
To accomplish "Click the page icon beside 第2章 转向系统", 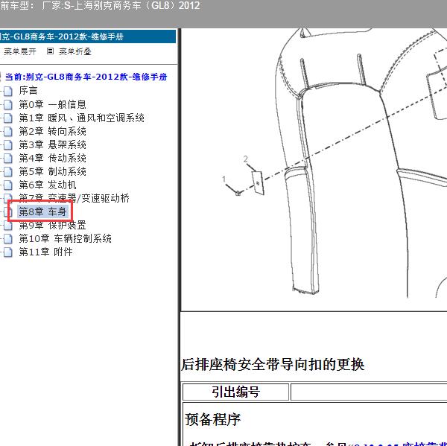I will (x=8, y=131).
